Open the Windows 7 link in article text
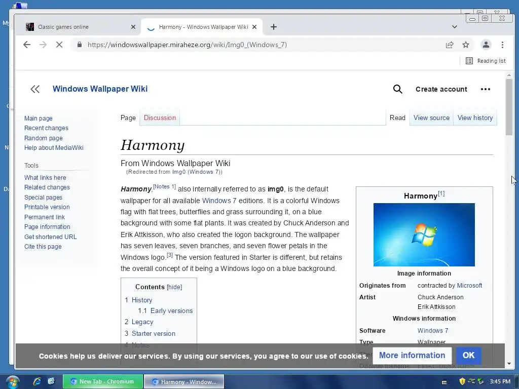This screenshot has width=519, height=389. click(219, 201)
